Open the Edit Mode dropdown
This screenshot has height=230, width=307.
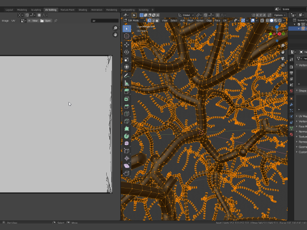click(135, 20)
